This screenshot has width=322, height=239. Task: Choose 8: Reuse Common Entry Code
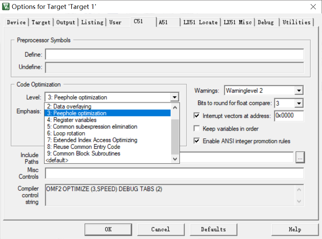pos(108,147)
